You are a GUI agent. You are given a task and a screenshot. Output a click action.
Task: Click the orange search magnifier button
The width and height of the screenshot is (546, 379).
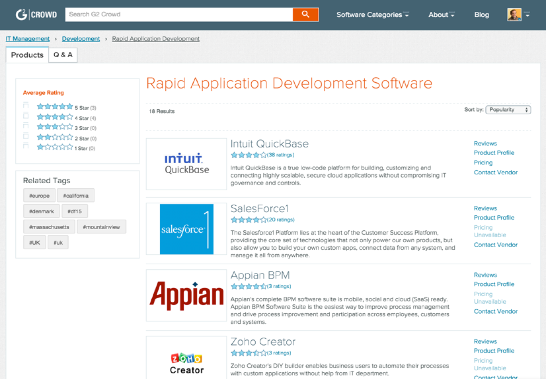click(306, 14)
